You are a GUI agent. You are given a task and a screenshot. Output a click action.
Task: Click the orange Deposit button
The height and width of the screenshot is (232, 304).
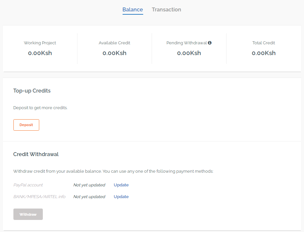point(26,125)
